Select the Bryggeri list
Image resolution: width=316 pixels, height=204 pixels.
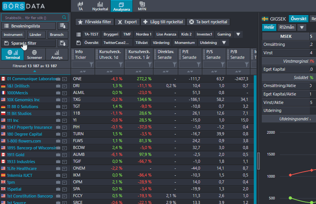tap(111, 34)
